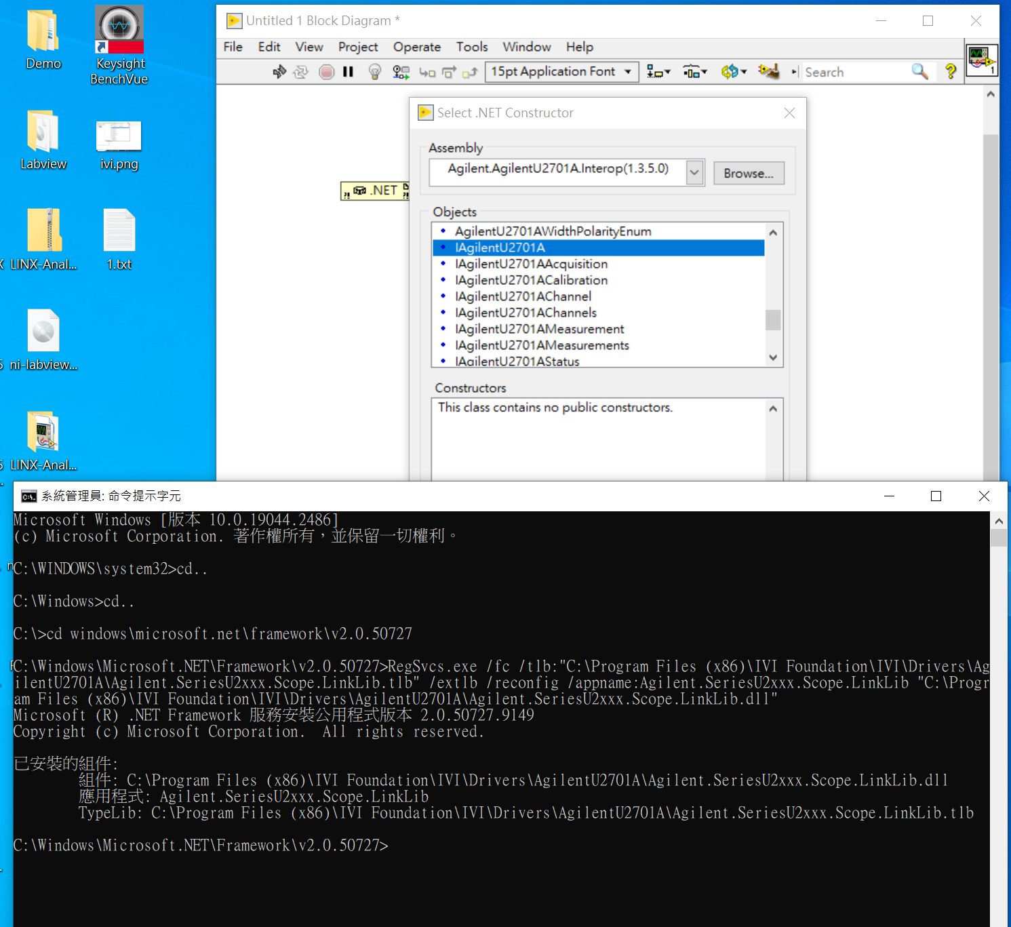Image resolution: width=1011 pixels, height=927 pixels.
Task: Click Objects list scrollbar down arrow
Action: point(773,357)
